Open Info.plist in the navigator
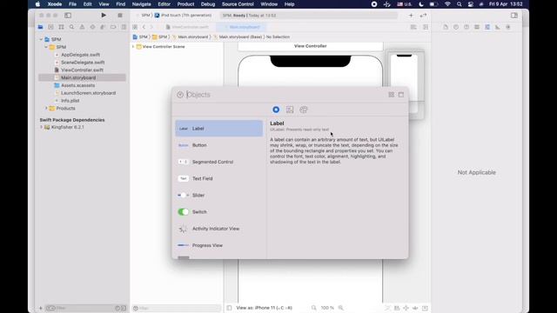557x313 pixels. 70,101
